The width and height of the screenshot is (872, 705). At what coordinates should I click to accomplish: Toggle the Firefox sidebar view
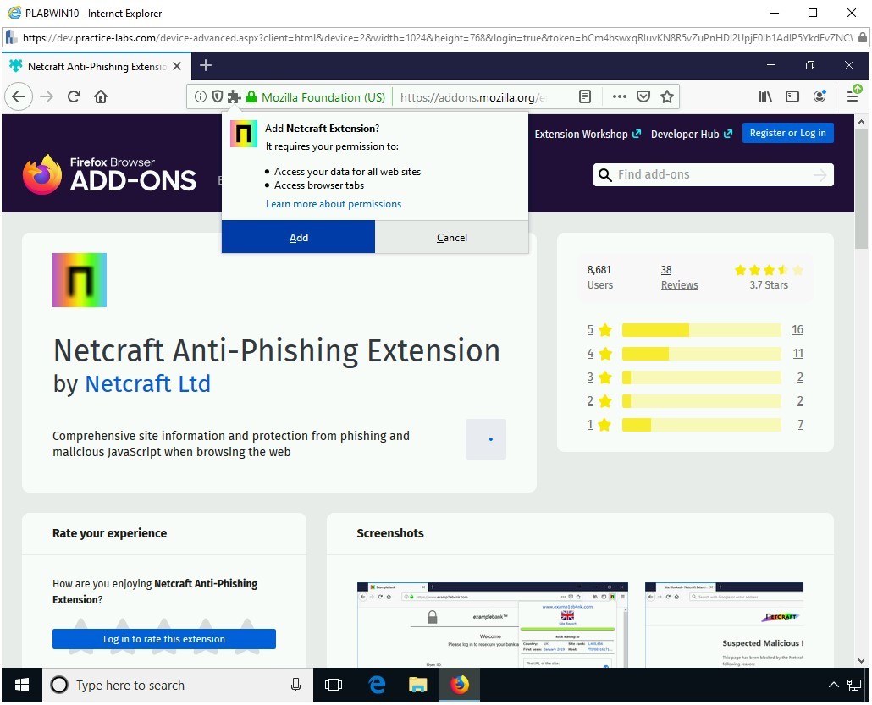tap(792, 96)
